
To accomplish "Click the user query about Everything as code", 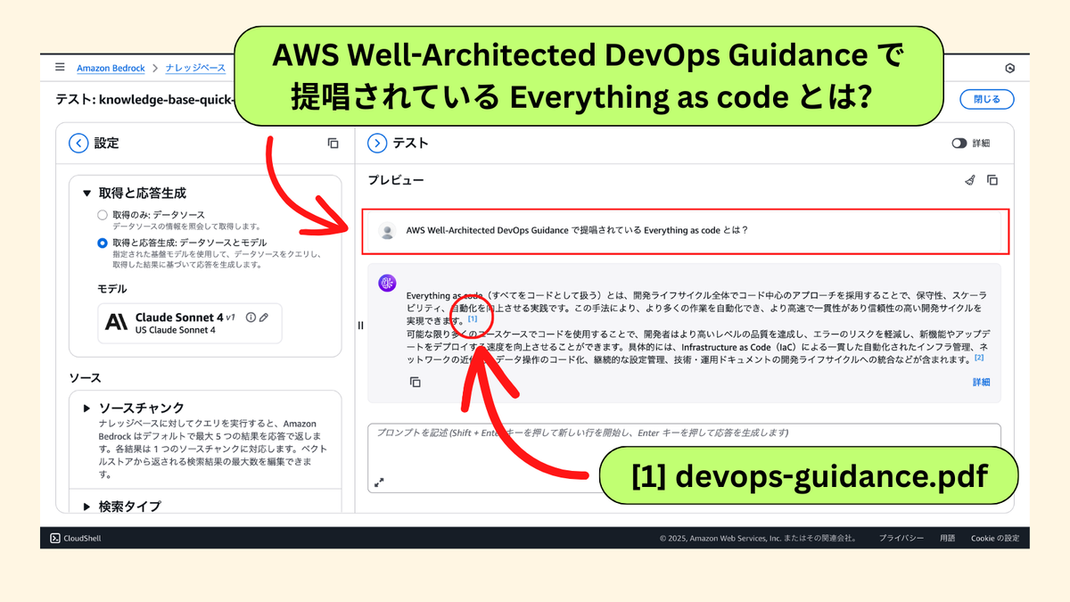I will [576, 230].
